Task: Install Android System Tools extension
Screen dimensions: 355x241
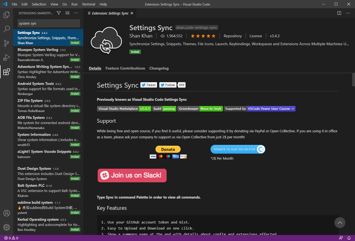Action: tap(75, 94)
